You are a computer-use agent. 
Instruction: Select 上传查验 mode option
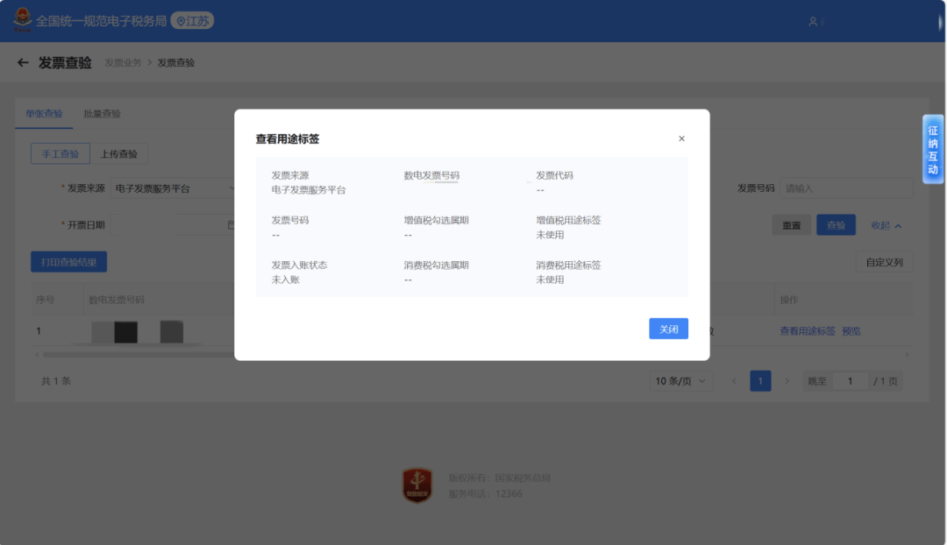pos(118,154)
